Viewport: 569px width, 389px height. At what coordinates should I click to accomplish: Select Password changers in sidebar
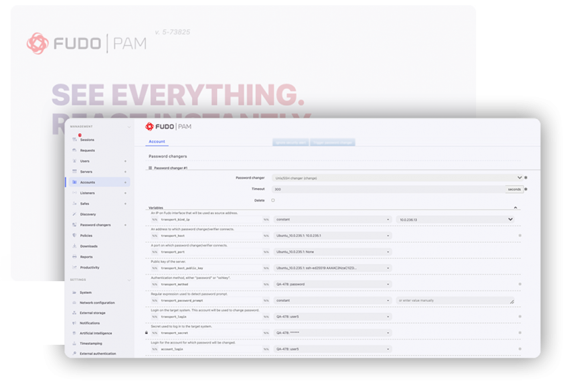pyautogui.click(x=95, y=225)
